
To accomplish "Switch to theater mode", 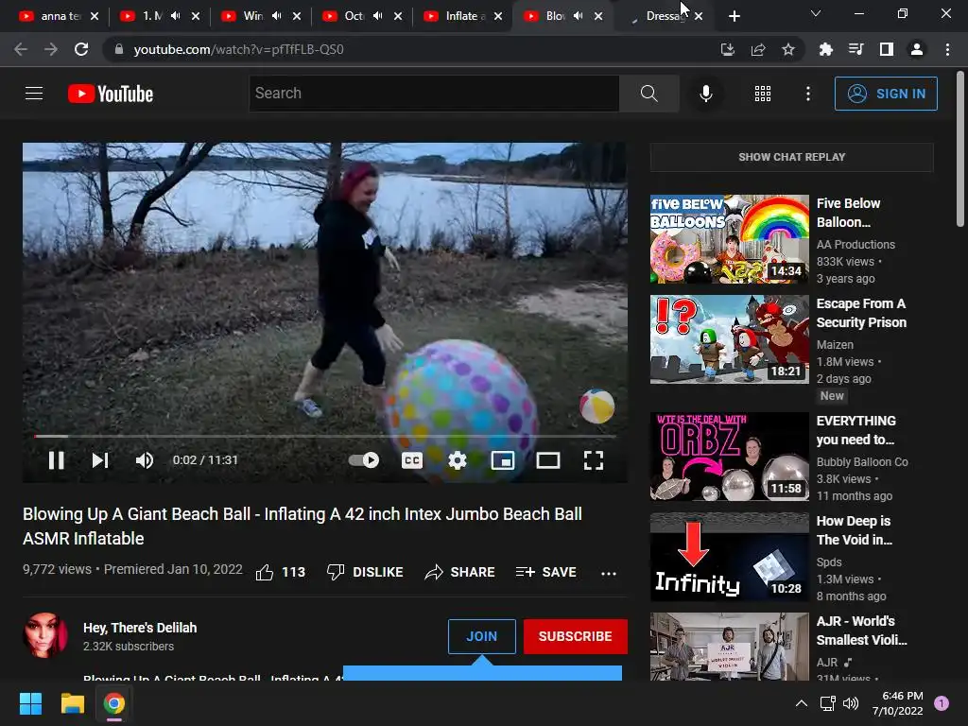I will pos(547,460).
